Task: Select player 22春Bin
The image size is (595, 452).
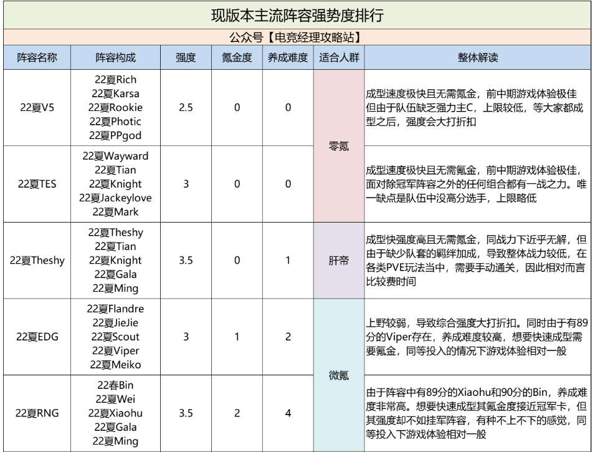Action: tap(115, 385)
